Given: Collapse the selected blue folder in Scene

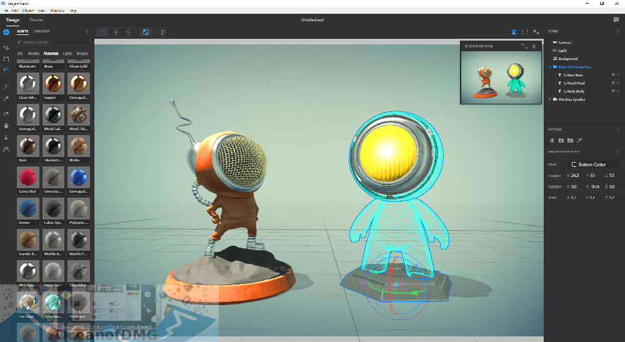Looking at the screenshot, I should point(549,67).
